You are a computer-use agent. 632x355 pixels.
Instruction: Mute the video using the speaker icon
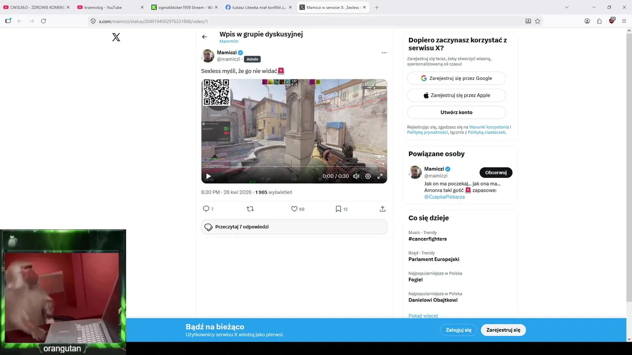[x=356, y=176]
